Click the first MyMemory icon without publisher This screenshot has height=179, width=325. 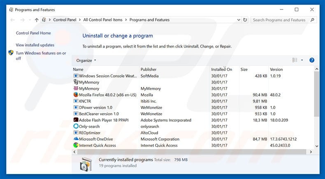(x=76, y=82)
